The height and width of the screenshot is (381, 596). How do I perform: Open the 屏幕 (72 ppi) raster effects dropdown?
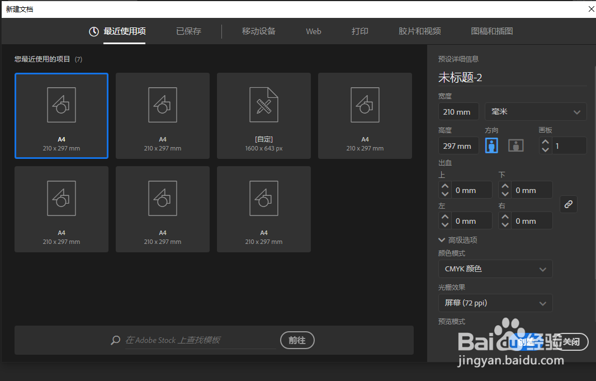point(495,303)
